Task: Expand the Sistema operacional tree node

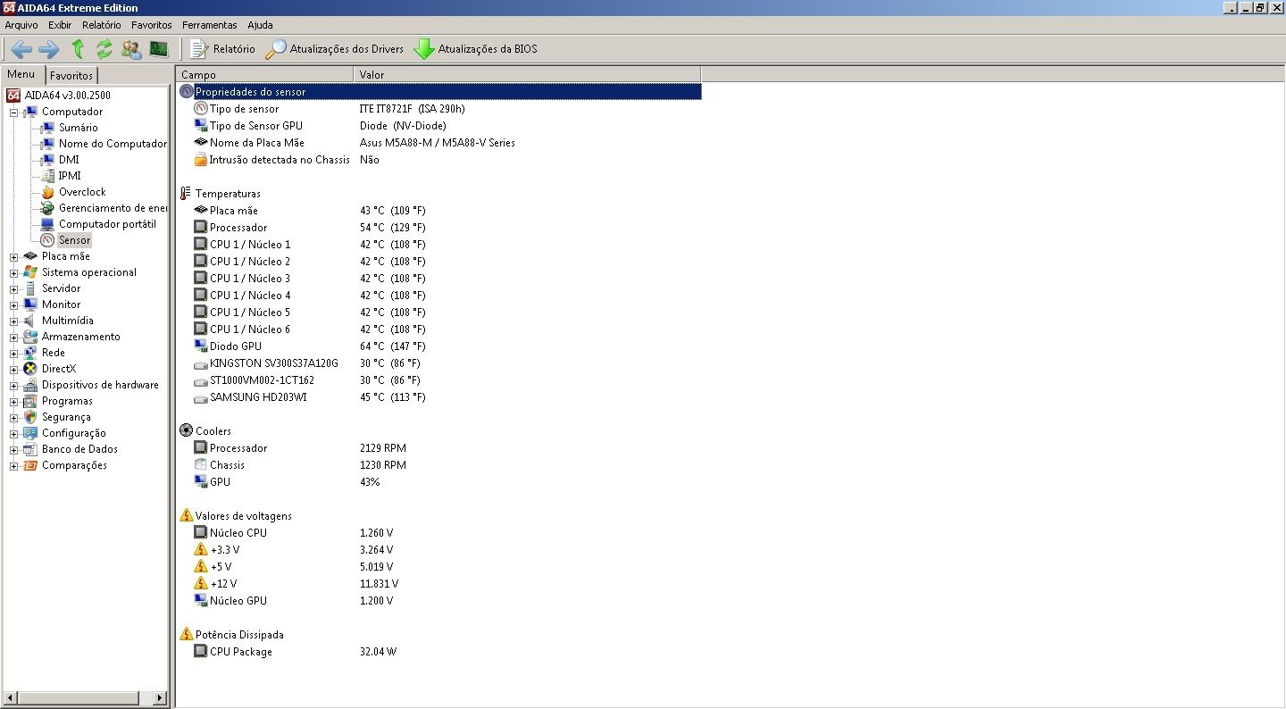Action: (14, 273)
